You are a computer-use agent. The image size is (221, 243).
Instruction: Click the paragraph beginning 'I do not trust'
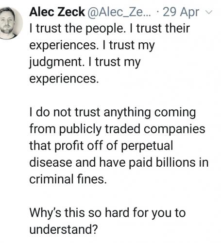[x=119, y=146]
